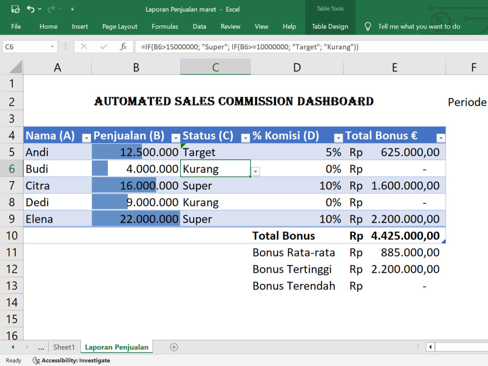Select the cell containing Andi
488x366 pixels.
point(57,152)
